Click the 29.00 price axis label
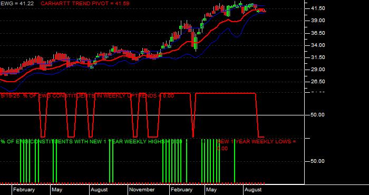 318,70
